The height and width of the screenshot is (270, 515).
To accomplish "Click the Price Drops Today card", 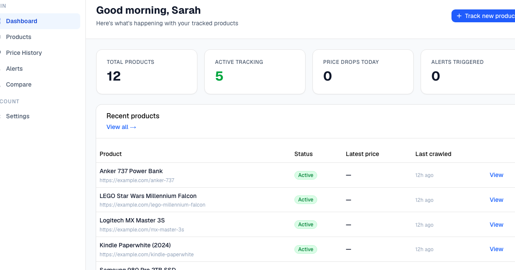I will (x=363, y=72).
